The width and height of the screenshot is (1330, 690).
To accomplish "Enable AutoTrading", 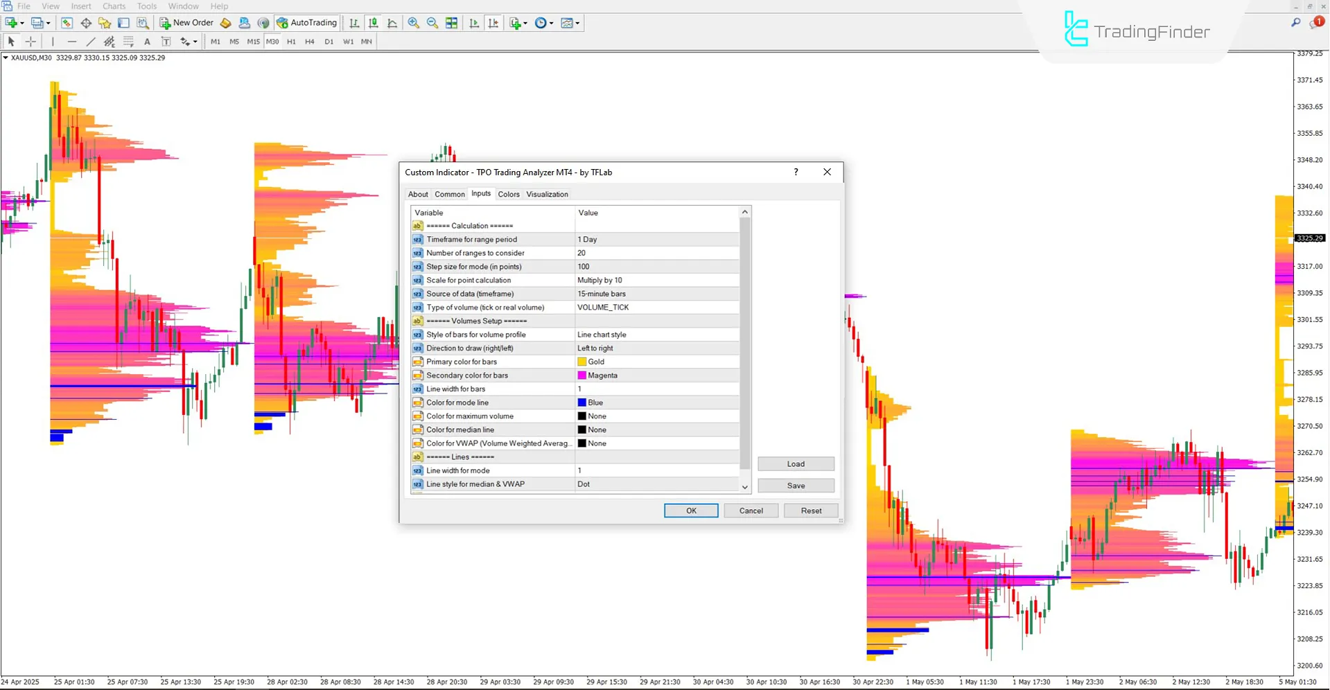I will pyautogui.click(x=307, y=23).
